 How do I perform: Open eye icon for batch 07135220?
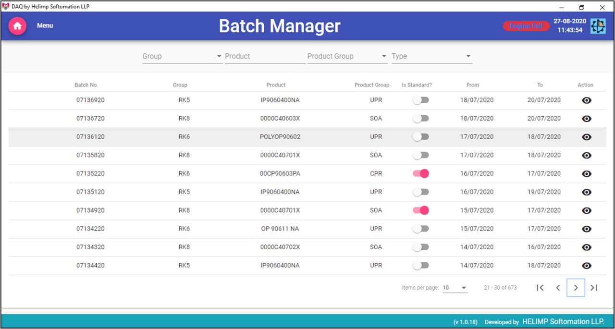click(x=586, y=174)
